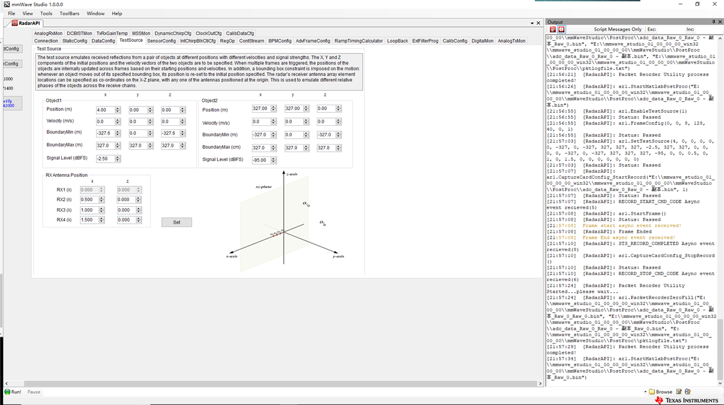Clear the Output log with the red icon
724x405 pixels.
point(552,29)
